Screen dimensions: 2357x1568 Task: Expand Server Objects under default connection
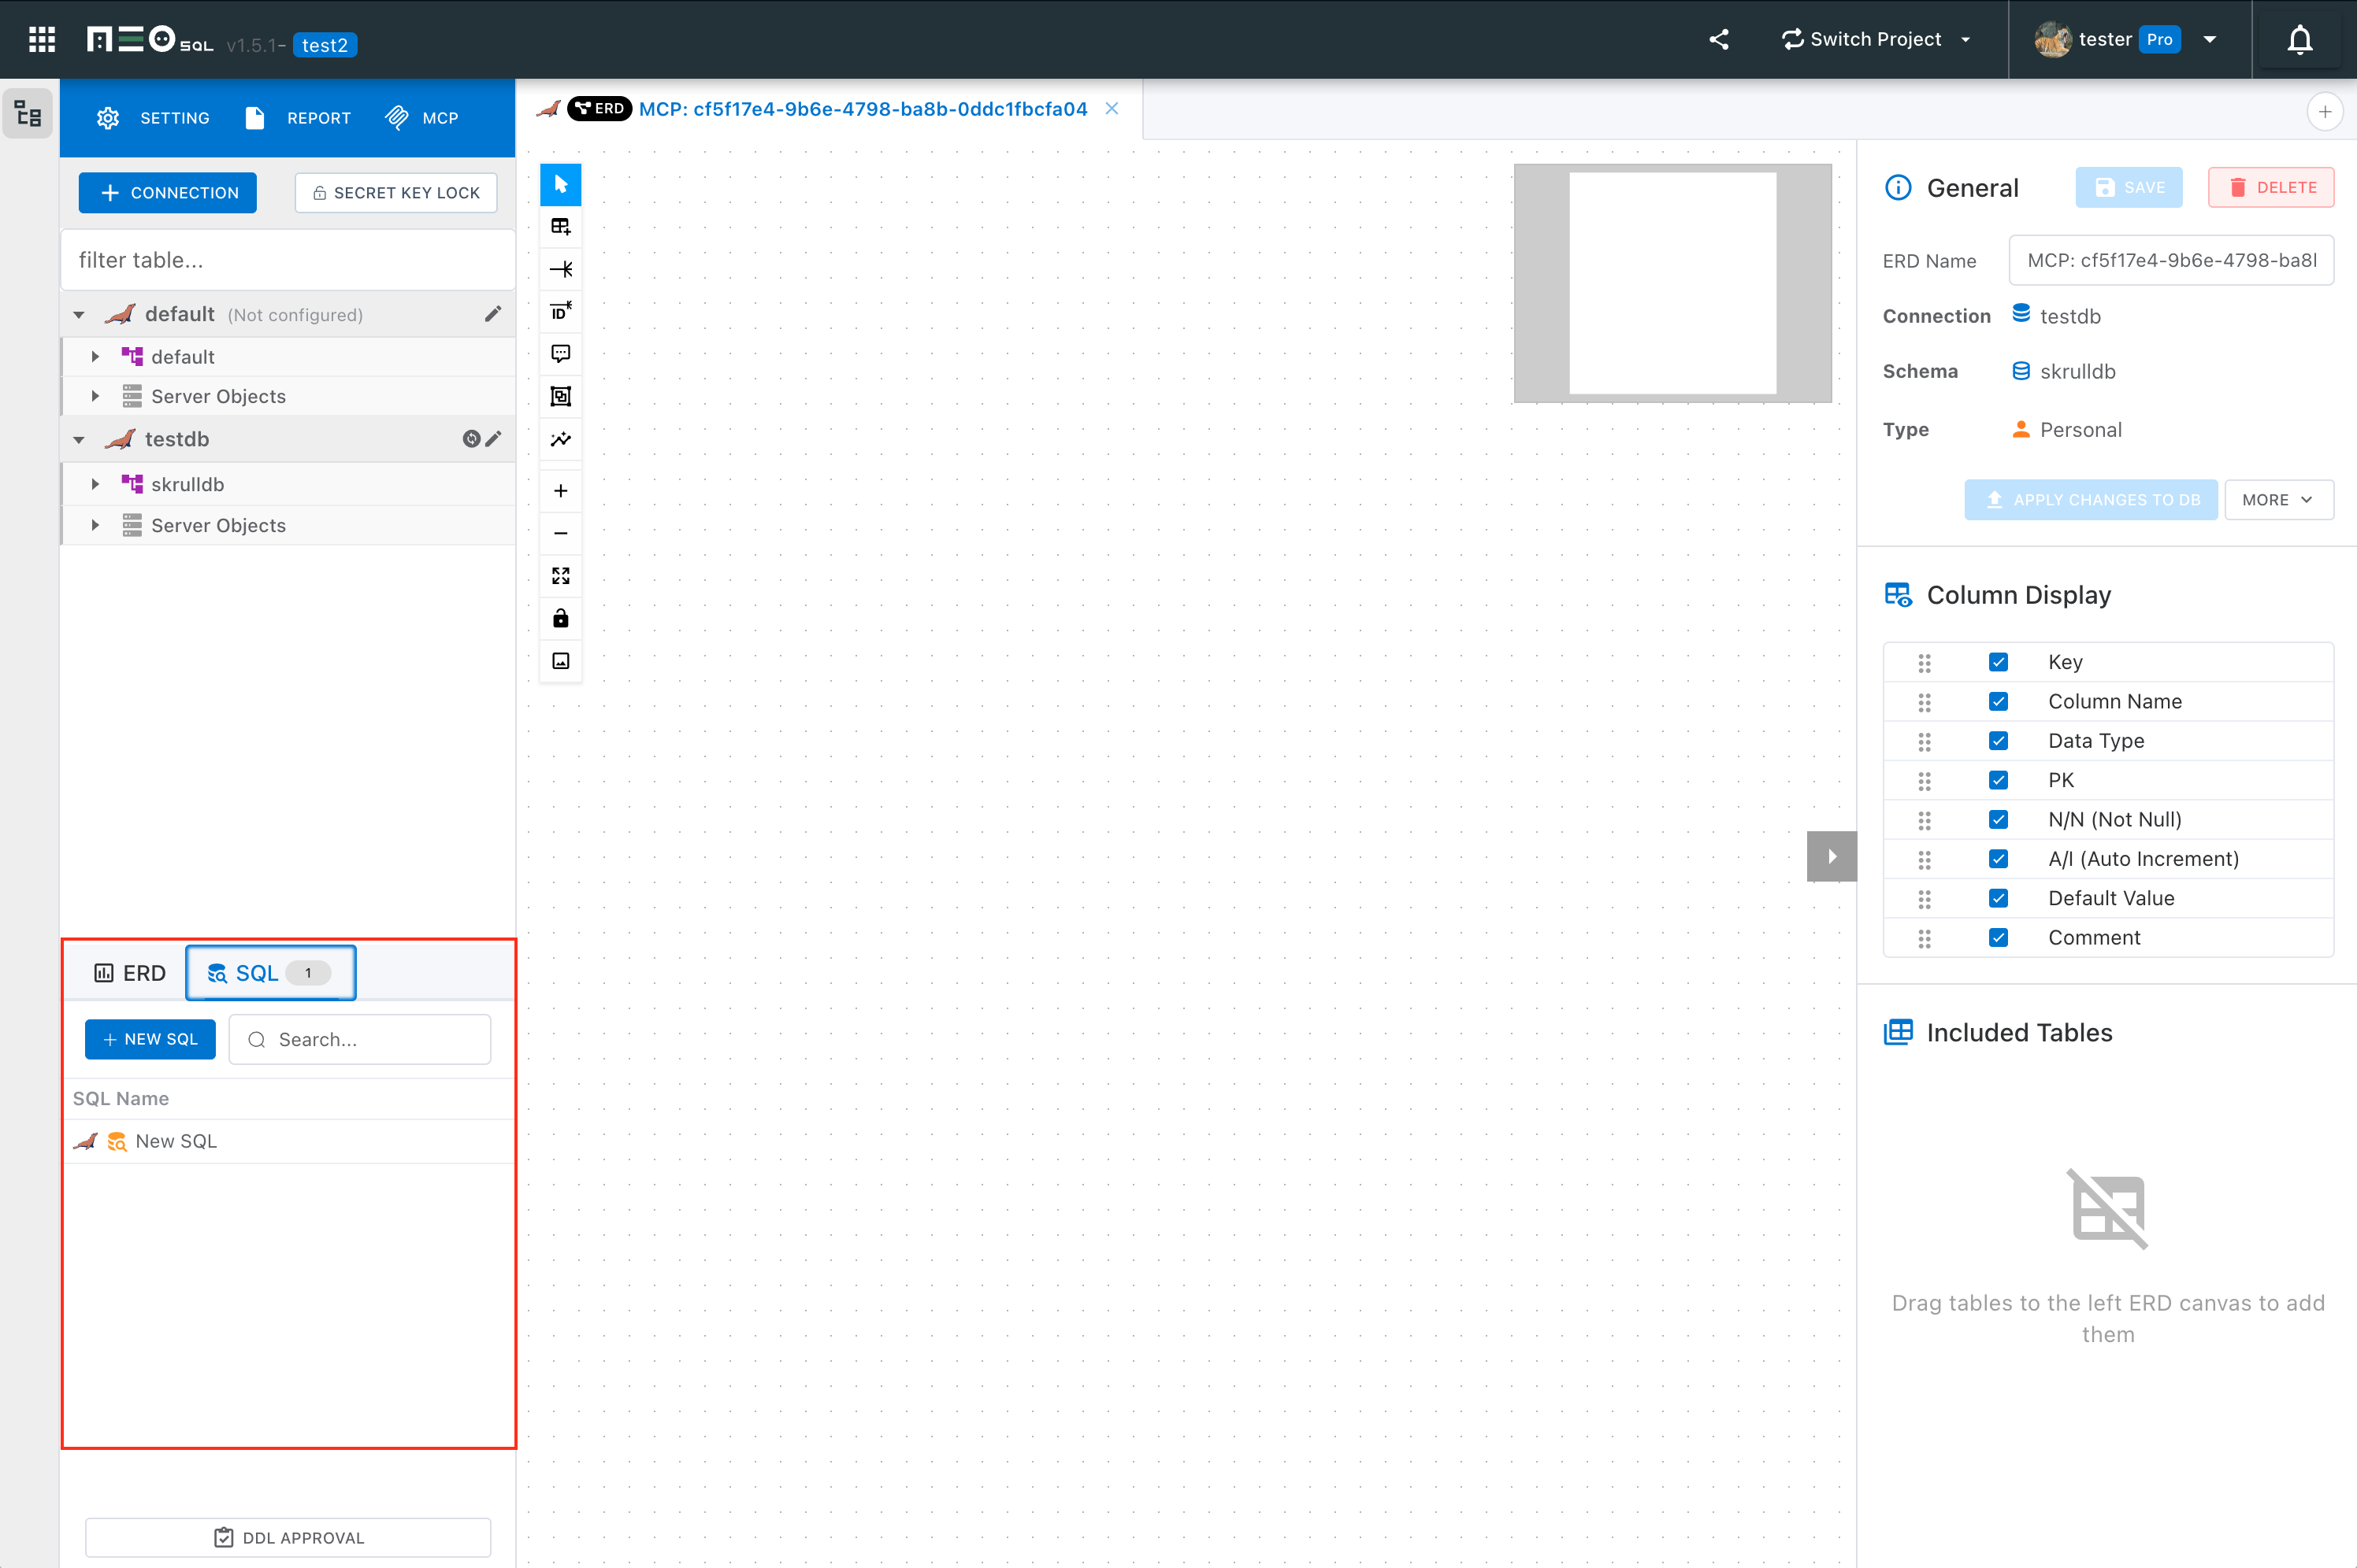pos(95,396)
